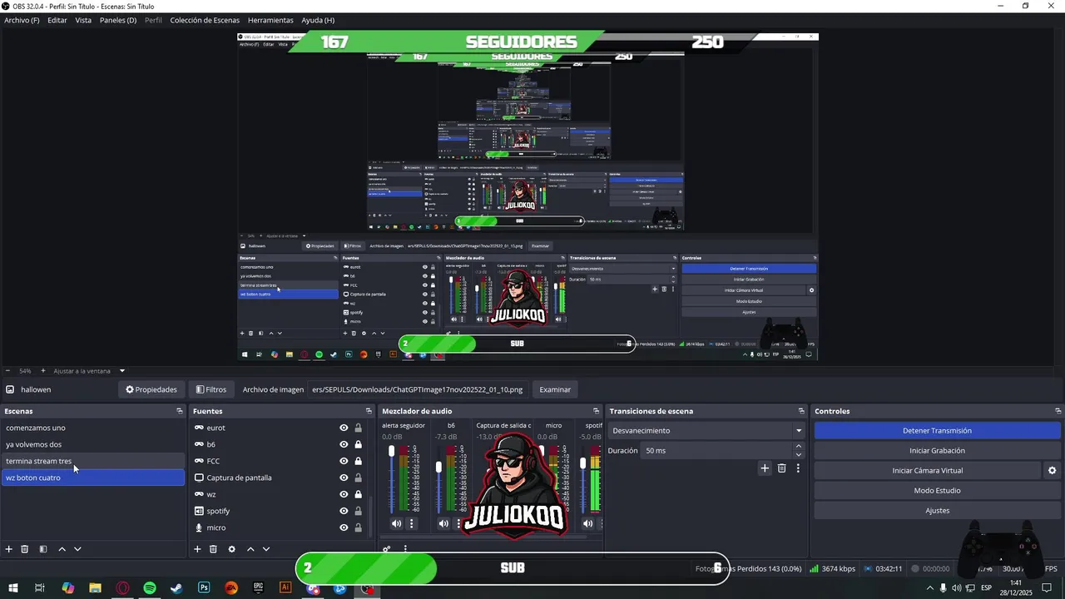Move selected scene down
The image size is (1065, 599).
tap(77, 549)
